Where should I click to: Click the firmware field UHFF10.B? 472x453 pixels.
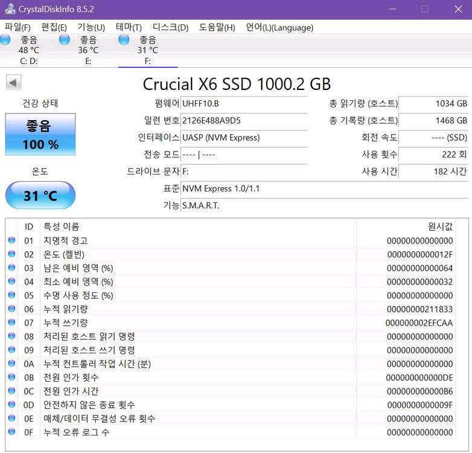(243, 104)
